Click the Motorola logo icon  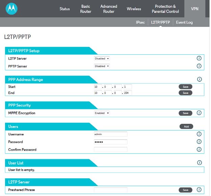pyautogui.click(x=11, y=9)
